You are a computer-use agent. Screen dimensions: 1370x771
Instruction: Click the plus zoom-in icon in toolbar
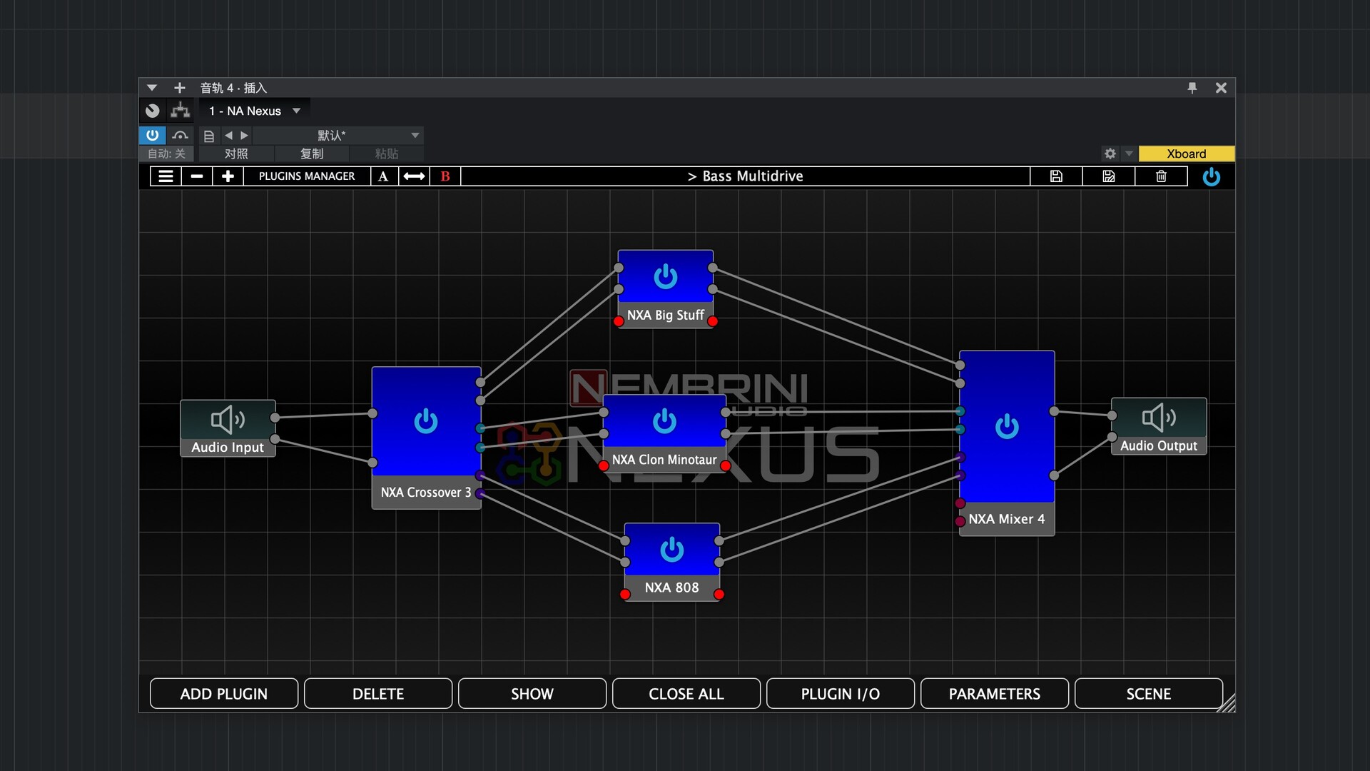coord(228,176)
